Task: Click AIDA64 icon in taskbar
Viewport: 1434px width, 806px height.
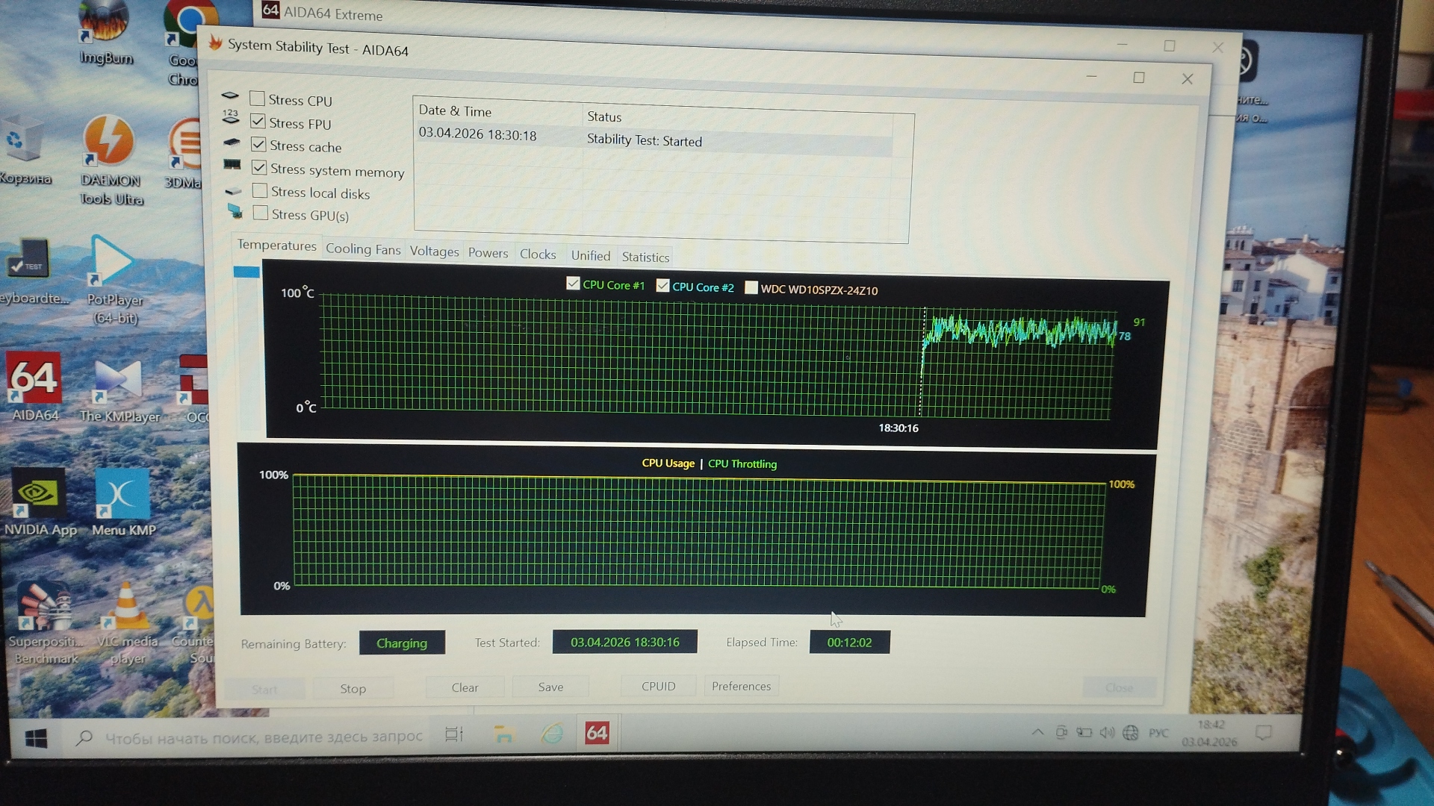Action: coord(597,733)
